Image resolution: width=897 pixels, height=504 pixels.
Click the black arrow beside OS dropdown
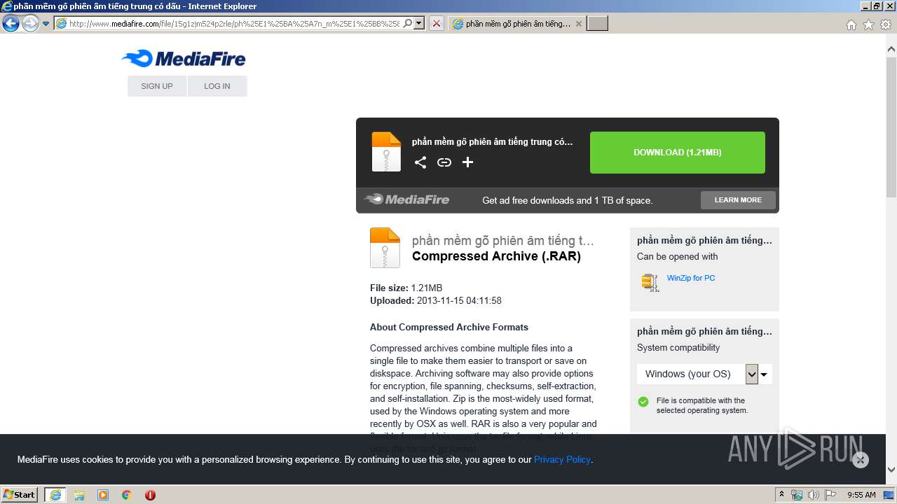[765, 374]
